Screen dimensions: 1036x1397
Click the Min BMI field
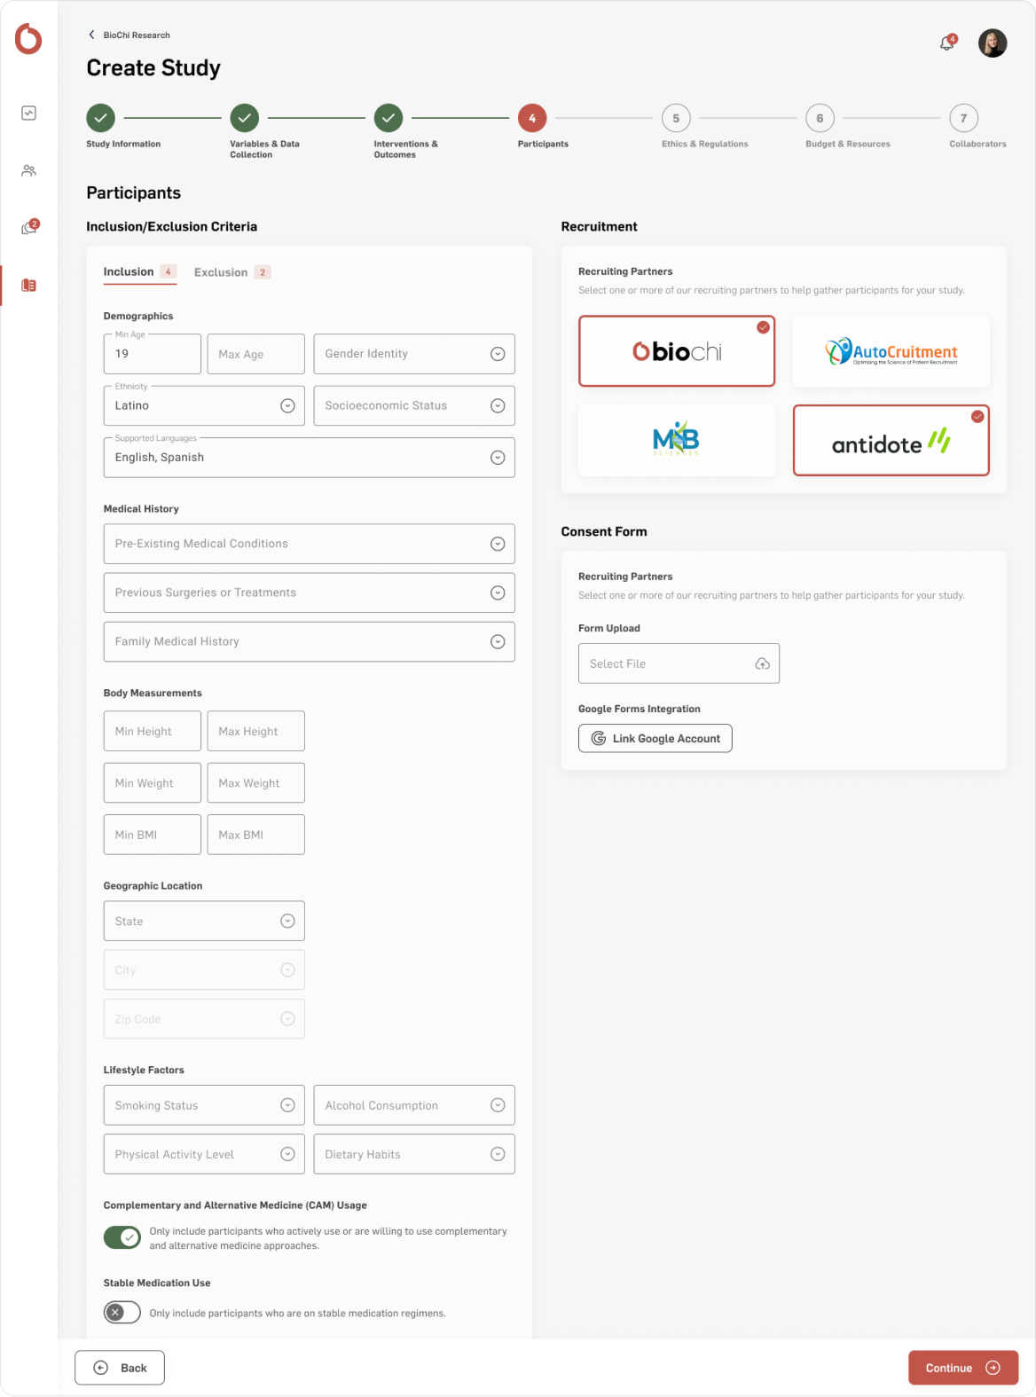(x=153, y=835)
